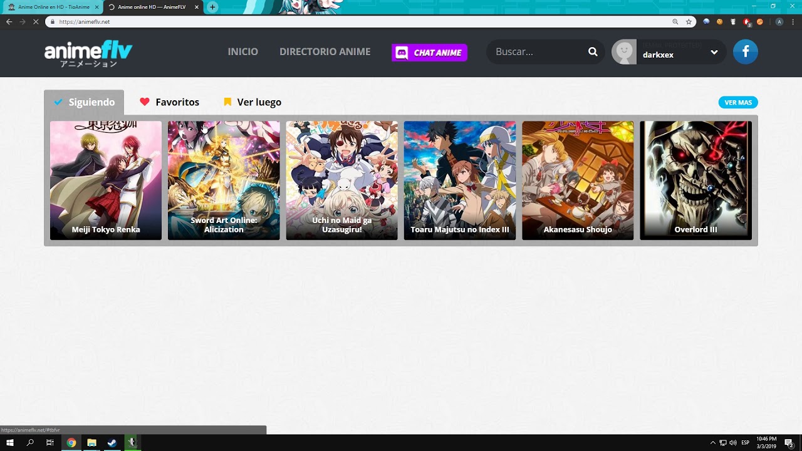The width and height of the screenshot is (802, 451).
Task: Open Meiji Tokyo Renka anime card
Action: point(106,180)
